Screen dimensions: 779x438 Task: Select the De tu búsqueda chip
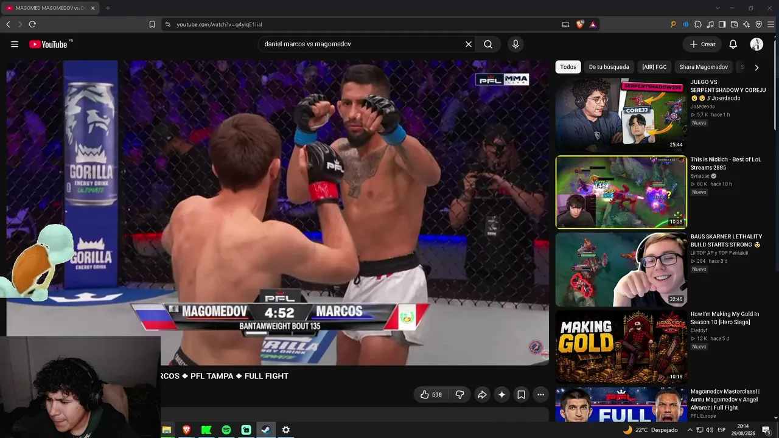(609, 67)
